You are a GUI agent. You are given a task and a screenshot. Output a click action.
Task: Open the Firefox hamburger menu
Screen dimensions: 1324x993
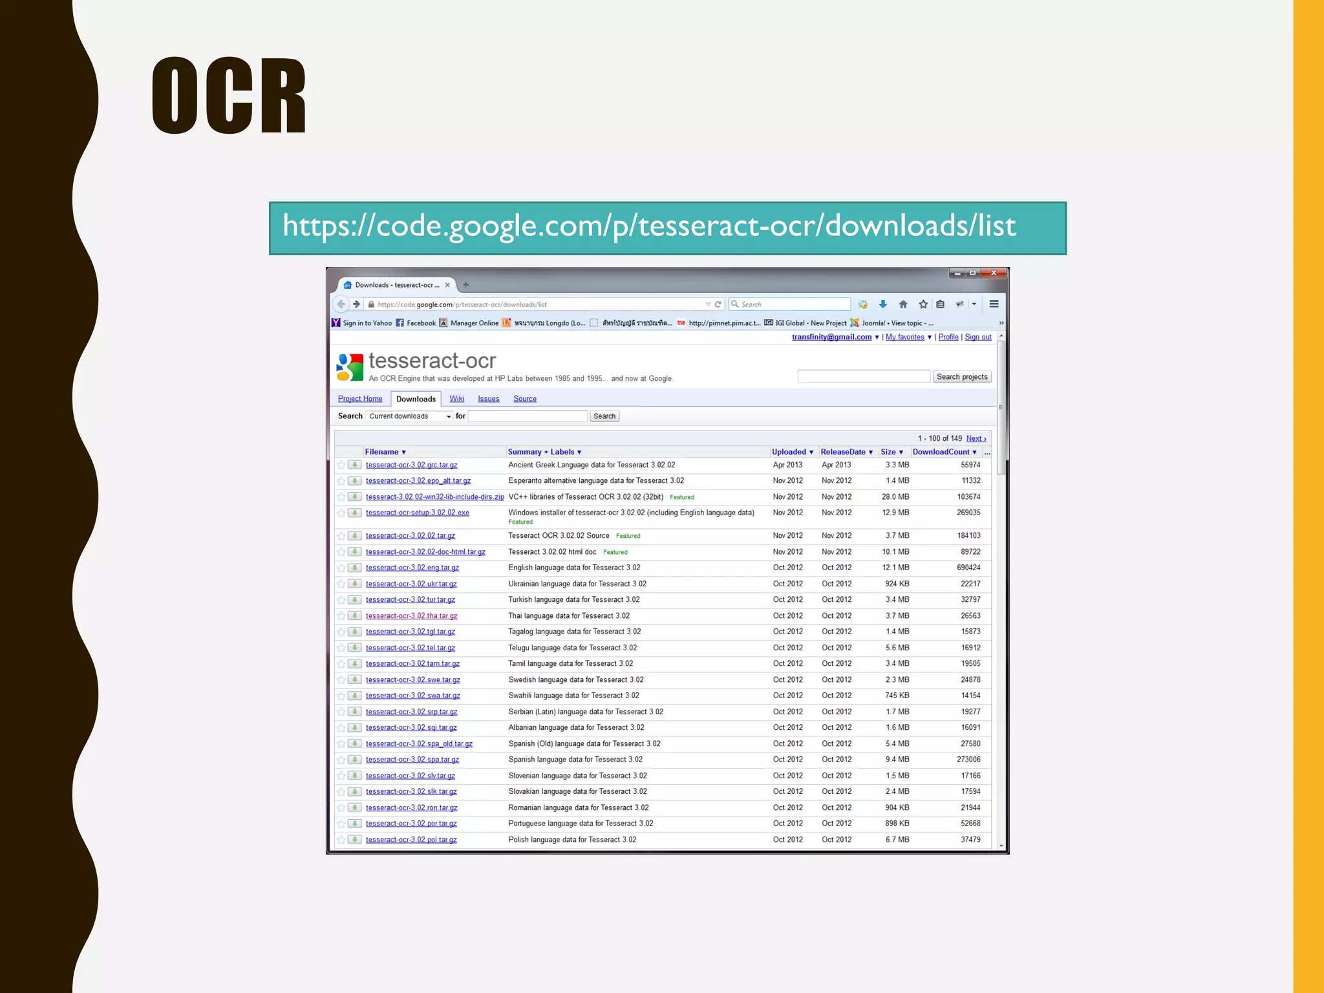(x=994, y=304)
